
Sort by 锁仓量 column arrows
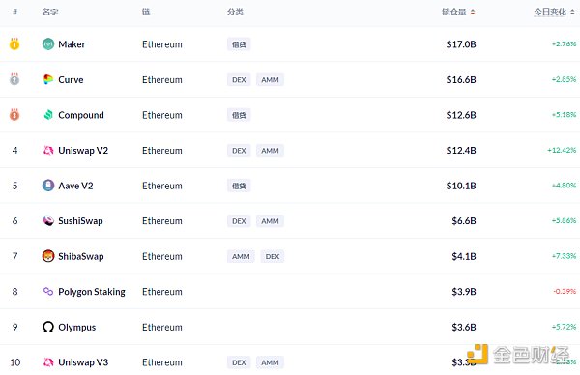click(473, 13)
